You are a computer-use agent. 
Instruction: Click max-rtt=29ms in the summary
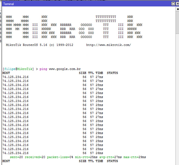click(135, 157)
